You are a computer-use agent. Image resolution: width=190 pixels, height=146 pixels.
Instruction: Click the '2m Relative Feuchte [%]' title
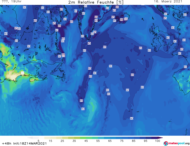point(96,2)
